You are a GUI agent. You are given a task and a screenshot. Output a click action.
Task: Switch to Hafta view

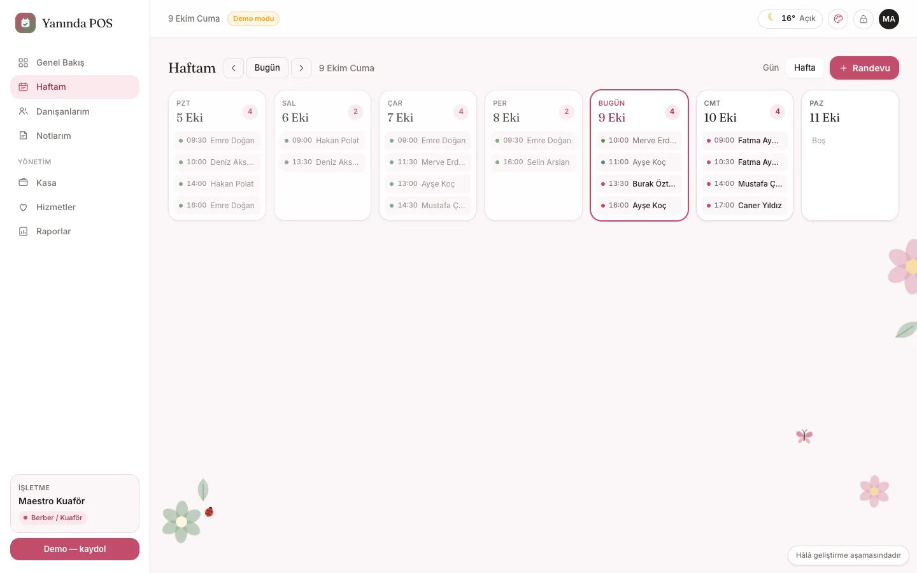[805, 67]
